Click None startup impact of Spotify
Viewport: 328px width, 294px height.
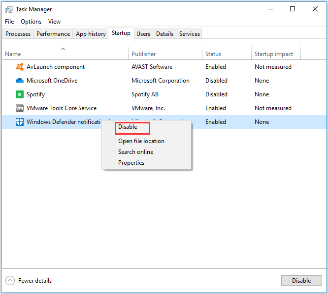coord(262,94)
